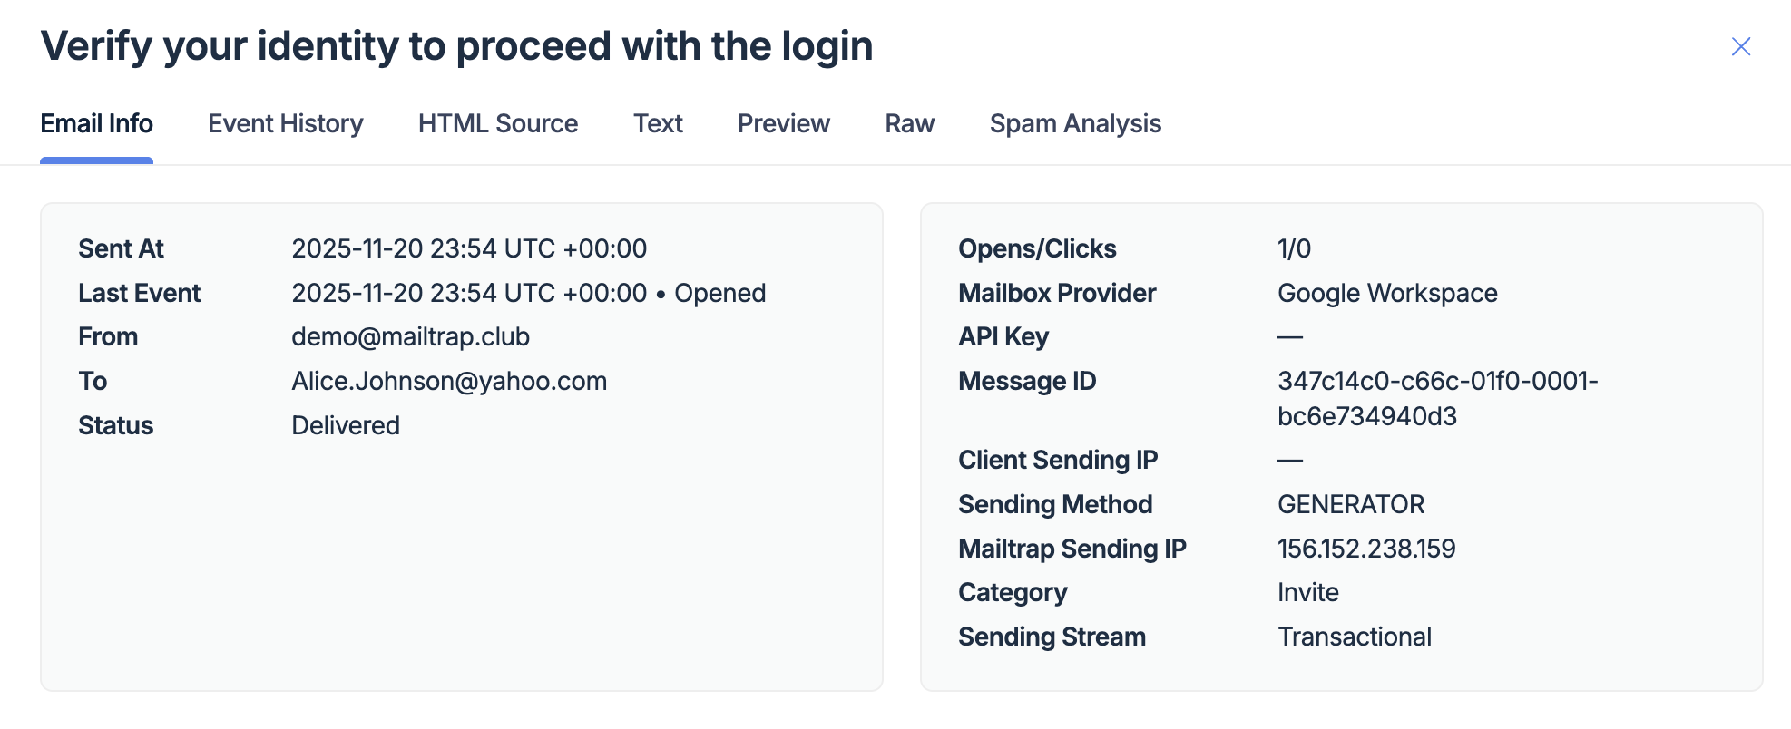Click the Message ID value
The width and height of the screenshot is (1791, 729).
coord(1437,398)
